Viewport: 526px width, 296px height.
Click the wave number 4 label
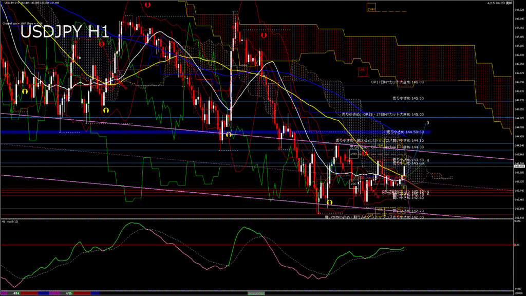coord(428,161)
